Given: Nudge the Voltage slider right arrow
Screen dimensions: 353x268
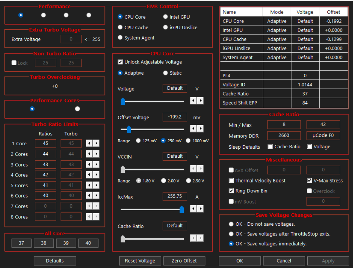Looking at the screenshot, I should [200, 100].
